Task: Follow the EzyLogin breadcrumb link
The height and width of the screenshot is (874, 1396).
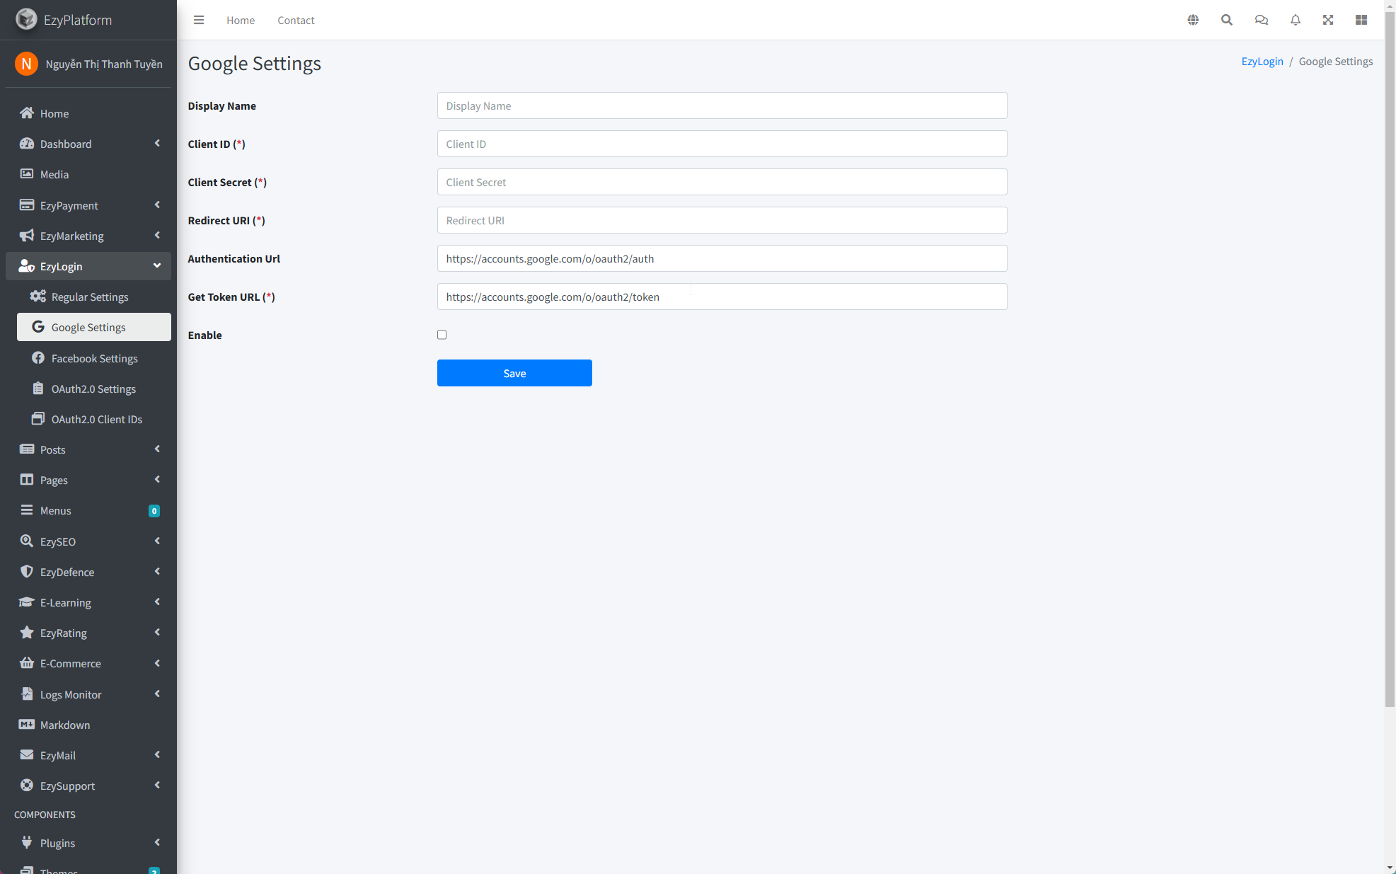Action: [x=1262, y=62]
